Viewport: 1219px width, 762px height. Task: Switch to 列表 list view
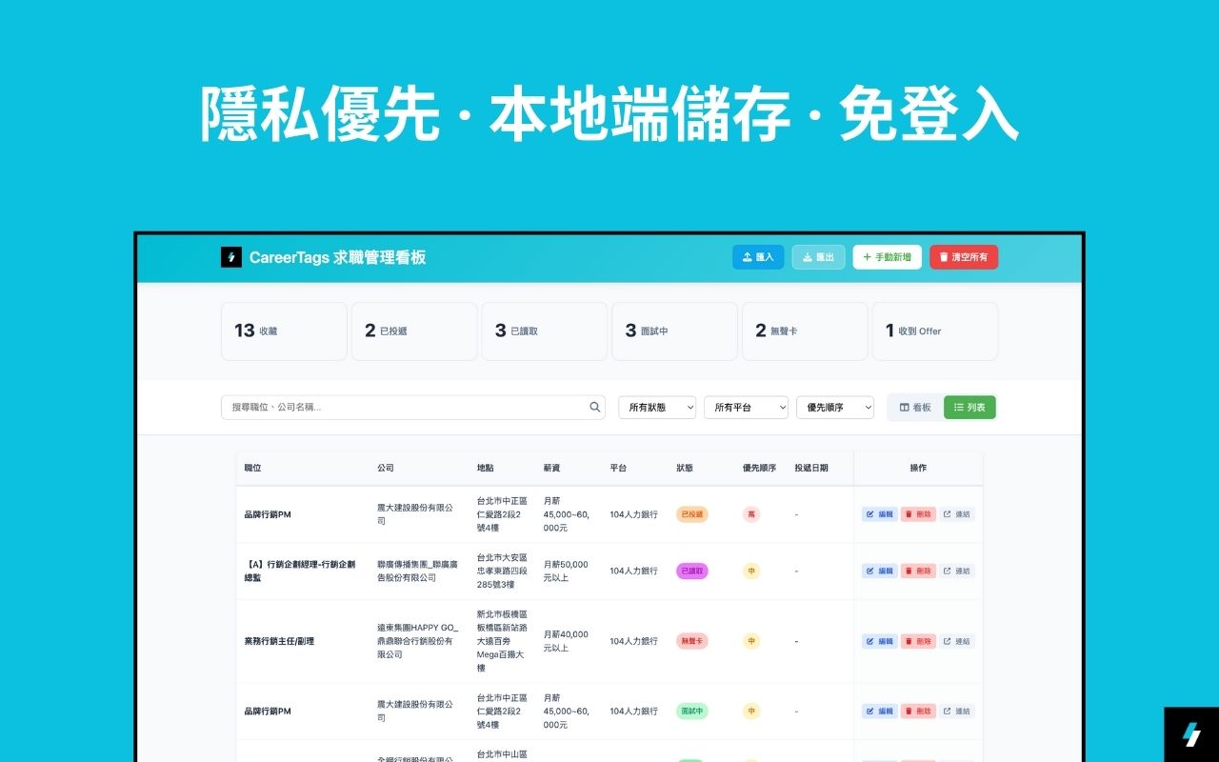(x=969, y=408)
